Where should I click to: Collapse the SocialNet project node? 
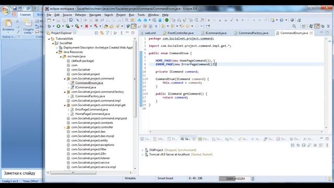(53, 43)
